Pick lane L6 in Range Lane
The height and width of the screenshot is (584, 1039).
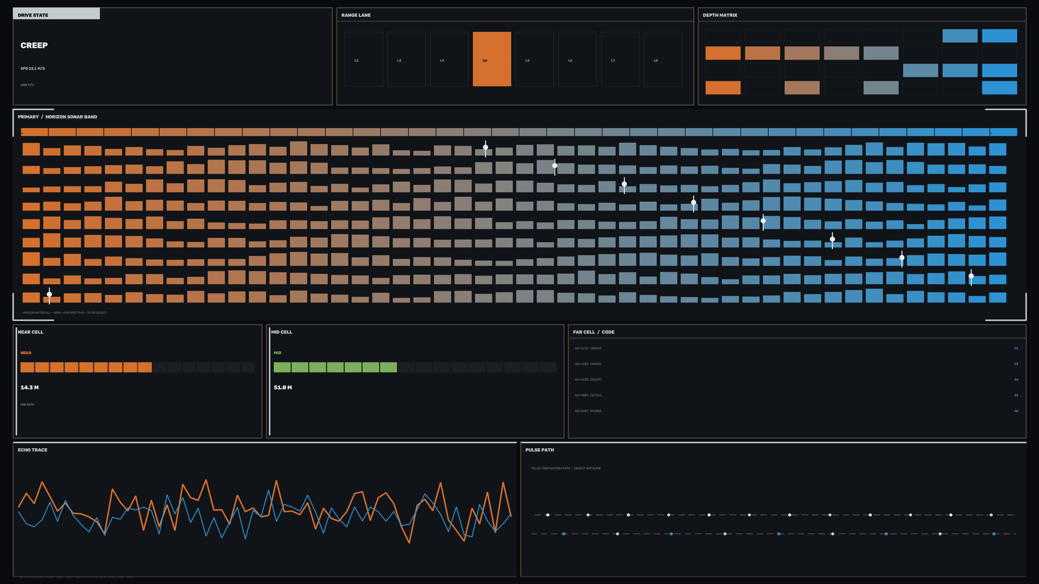point(577,59)
